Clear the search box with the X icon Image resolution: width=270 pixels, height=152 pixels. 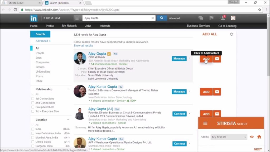point(153,18)
